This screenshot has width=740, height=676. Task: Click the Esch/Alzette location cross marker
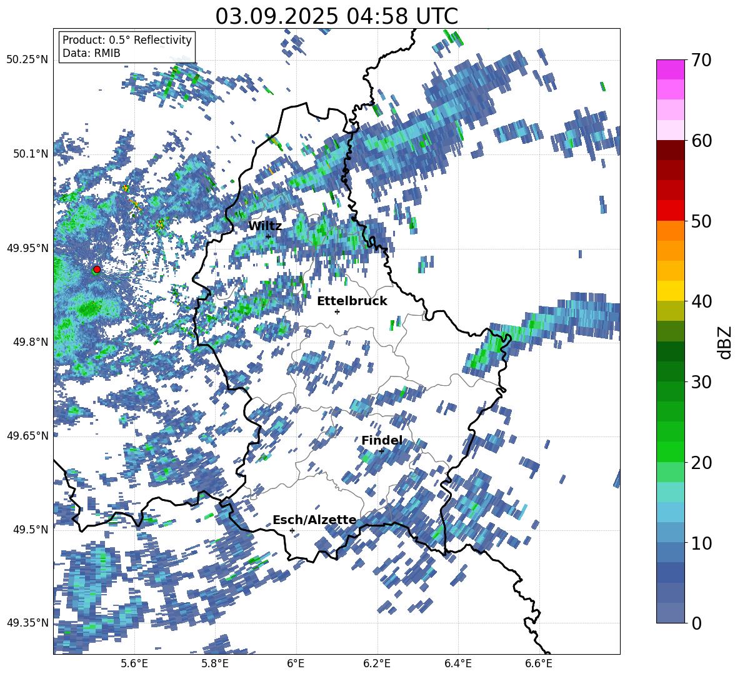click(x=292, y=530)
